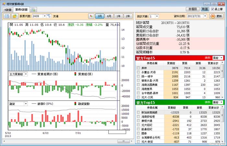Click the candlestick chart style icon
The width and height of the screenshot is (227, 146).
[x=91, y=16]
